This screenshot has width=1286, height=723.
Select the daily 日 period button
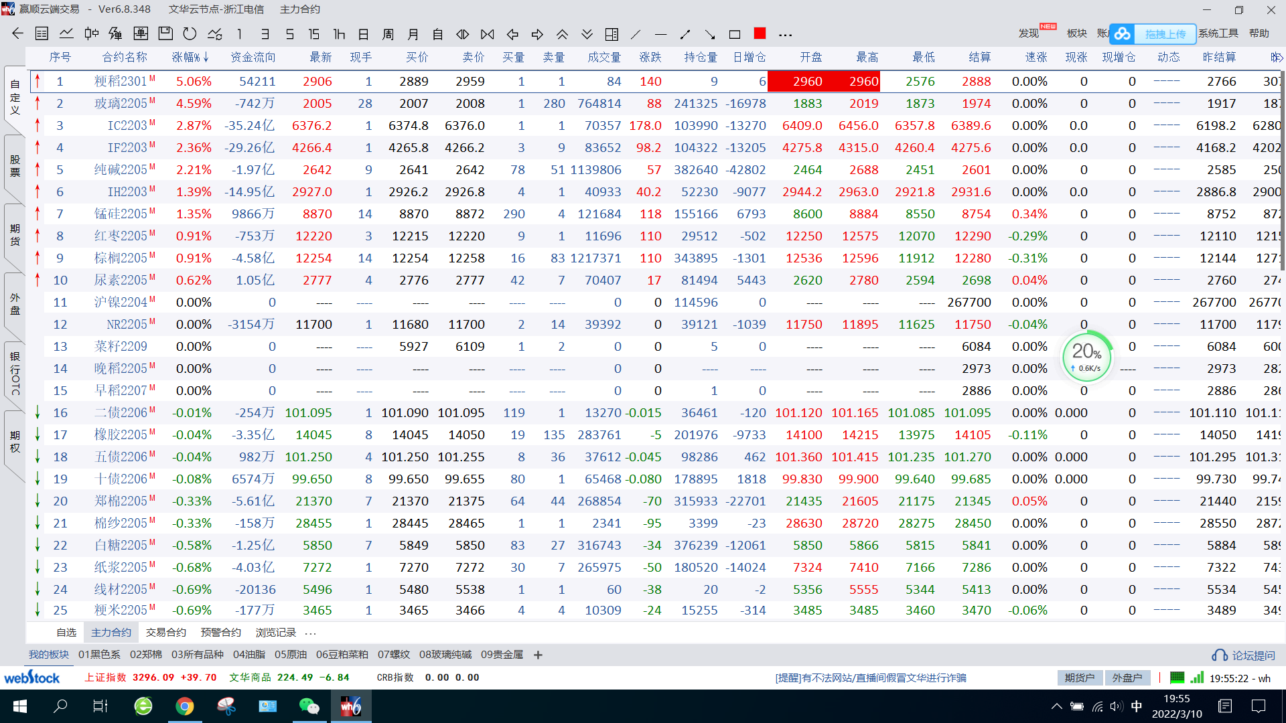click(364, 33)
